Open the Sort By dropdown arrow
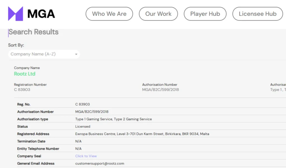 (76, 54)
